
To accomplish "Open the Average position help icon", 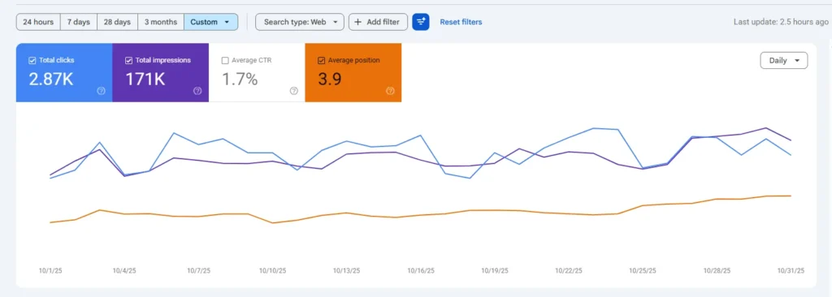I will point(390,91).
